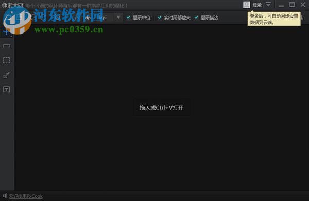Click the speaker icon in status bar
This screenshot has height=201, width=309.
(5, 196)
